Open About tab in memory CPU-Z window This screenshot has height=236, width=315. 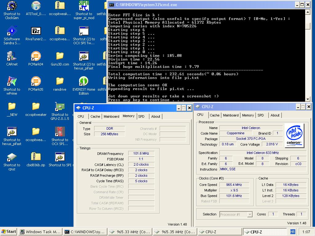pyautogui.click(x=156, y=116)
